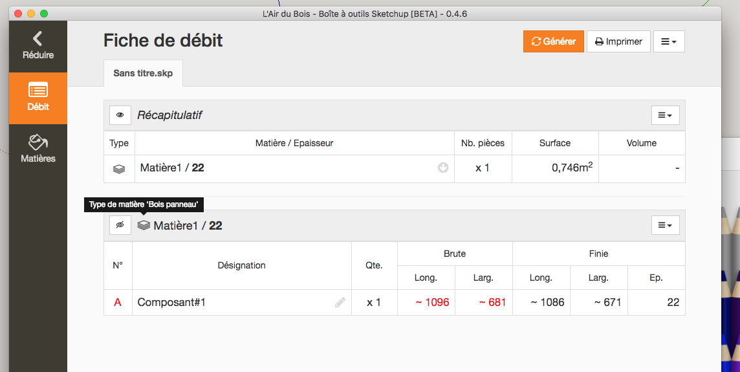The height and width of the screenshot is (372, 740).
Task: Jump to Matière1 group via down-arrow icon
Action: tap(442, 168)
